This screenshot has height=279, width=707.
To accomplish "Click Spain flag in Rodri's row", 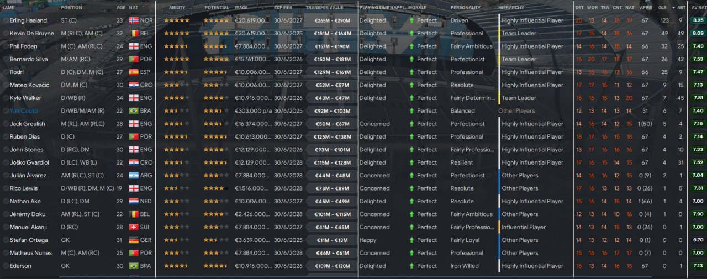I will [x=133, y=72].
